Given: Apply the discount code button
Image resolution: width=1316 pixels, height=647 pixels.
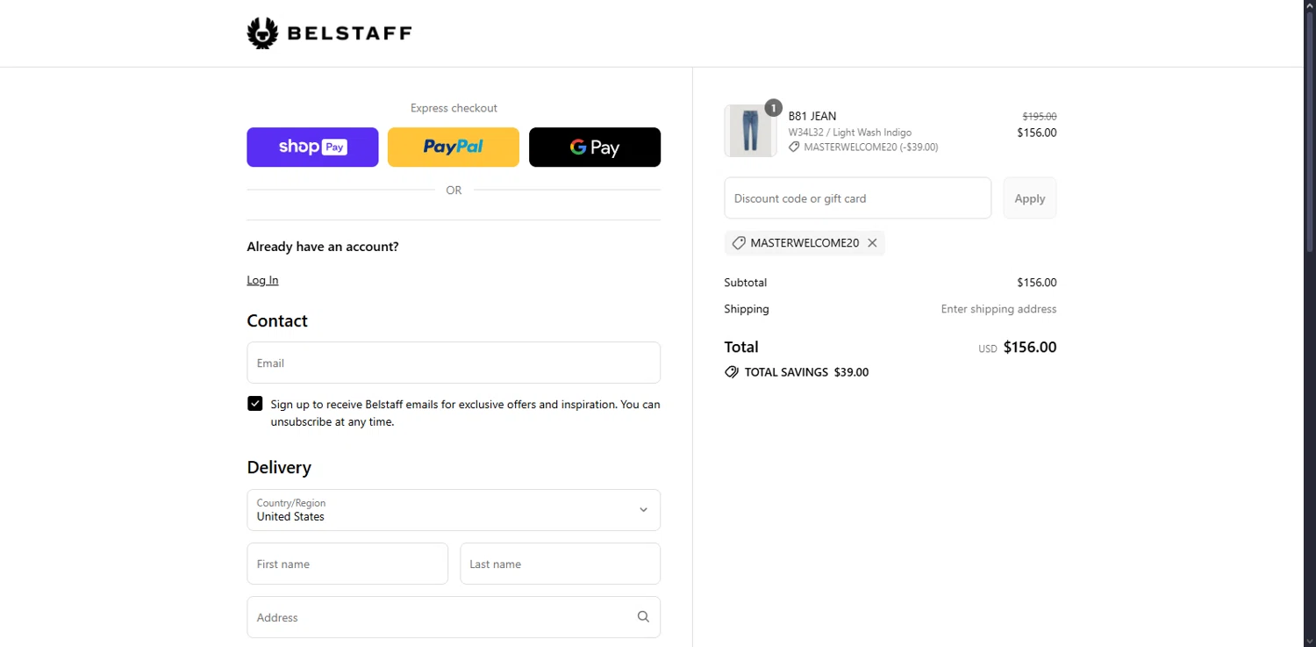Looking at the screenshot, I should pyautogui.click(x=1030, y=198).
